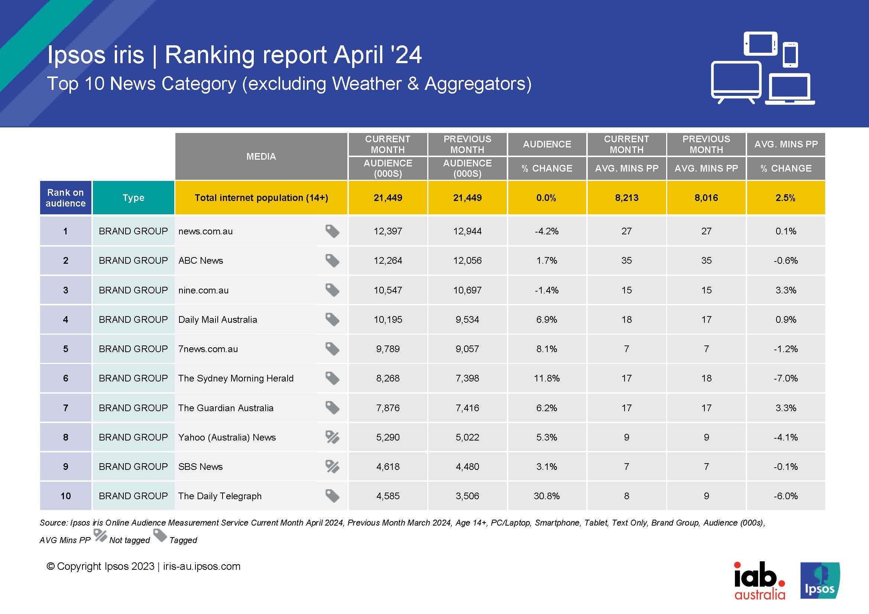Click the not-tagged icon beside SBS News
Screen dimensions: 869x614
(x=332, y=467)
